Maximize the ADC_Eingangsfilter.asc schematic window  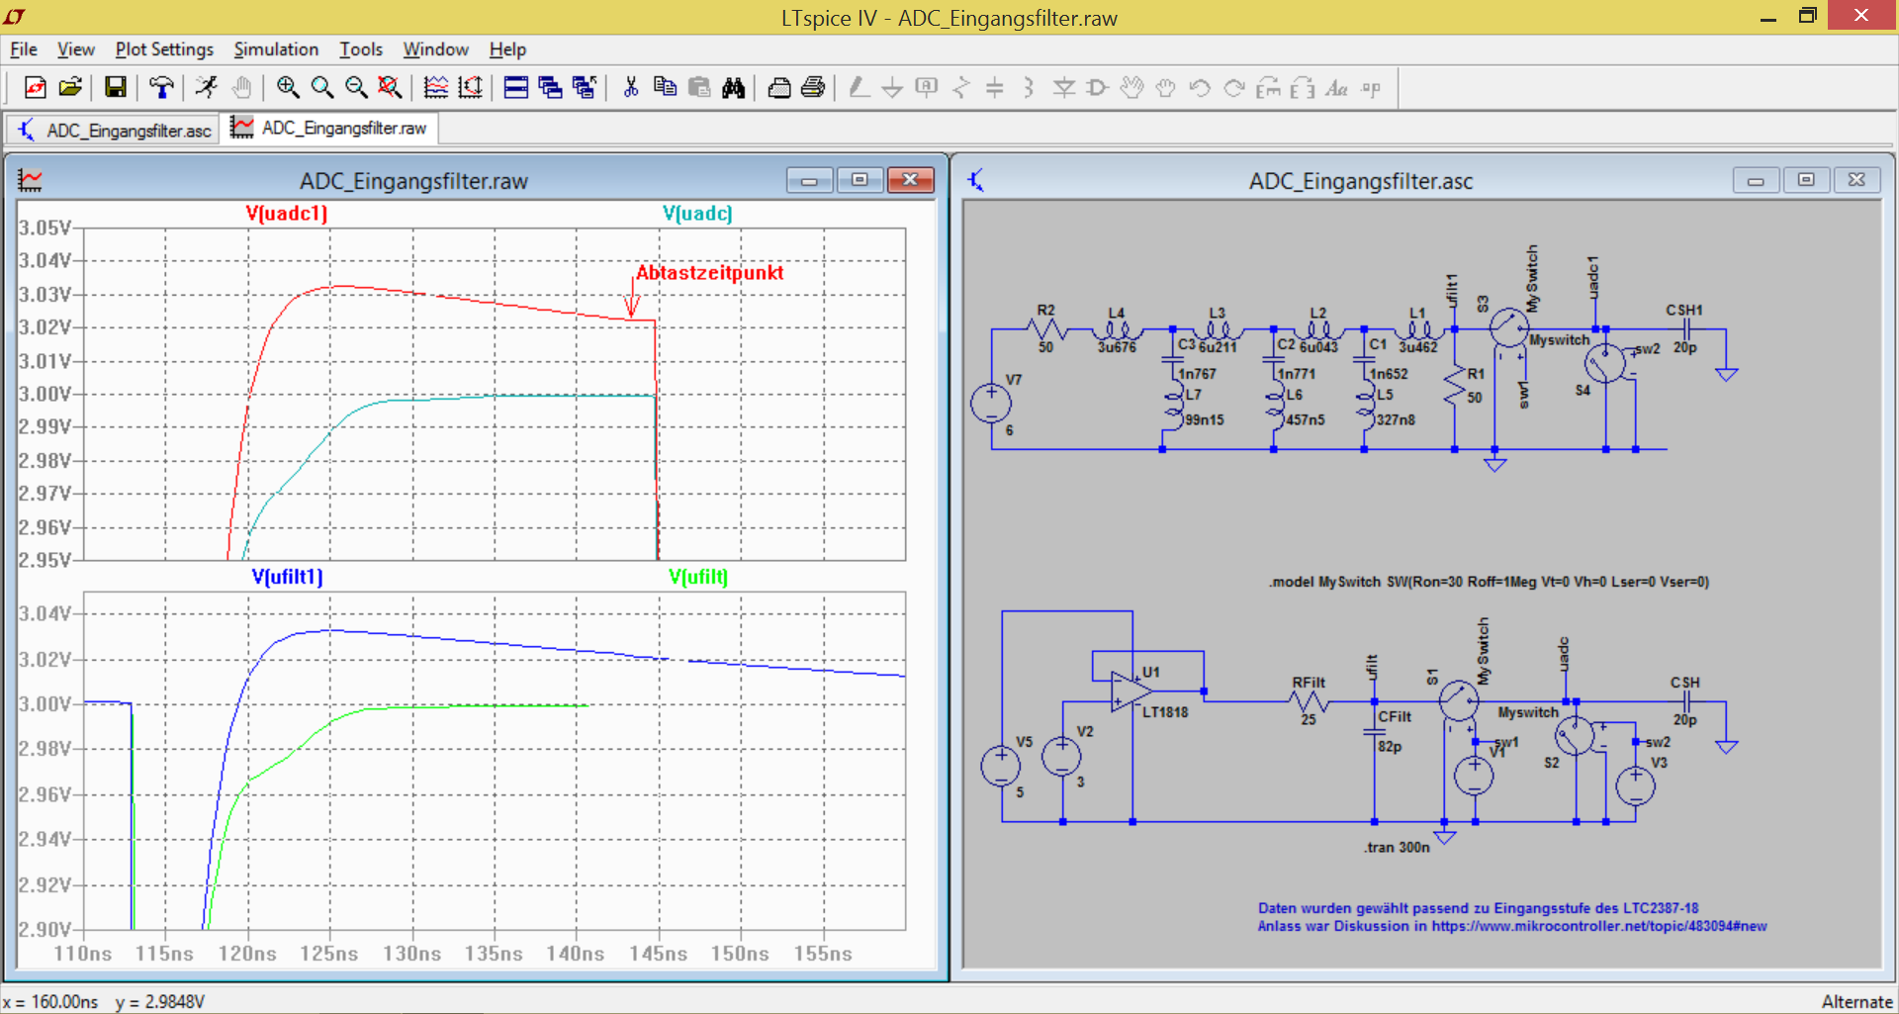(1806, 180)
